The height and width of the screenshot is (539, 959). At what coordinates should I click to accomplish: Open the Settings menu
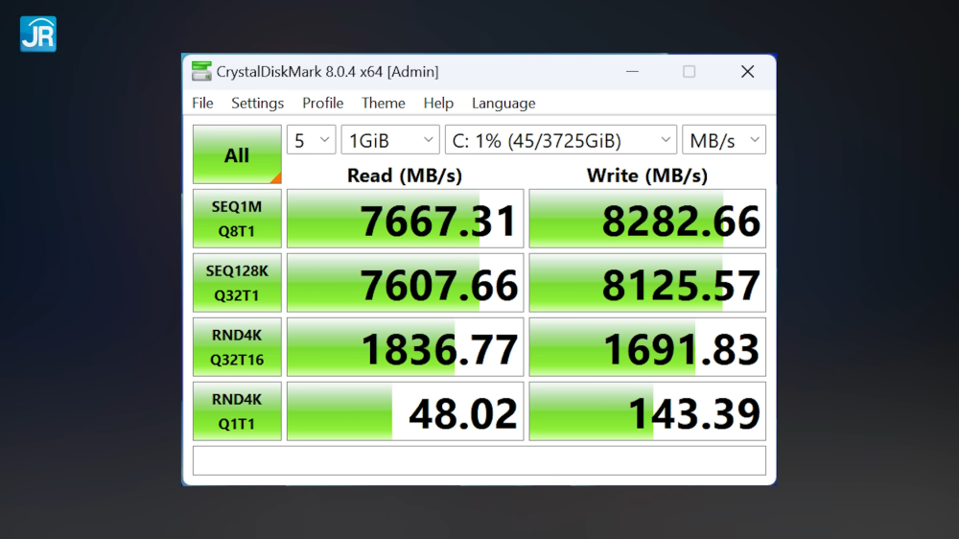coord(257,104)
